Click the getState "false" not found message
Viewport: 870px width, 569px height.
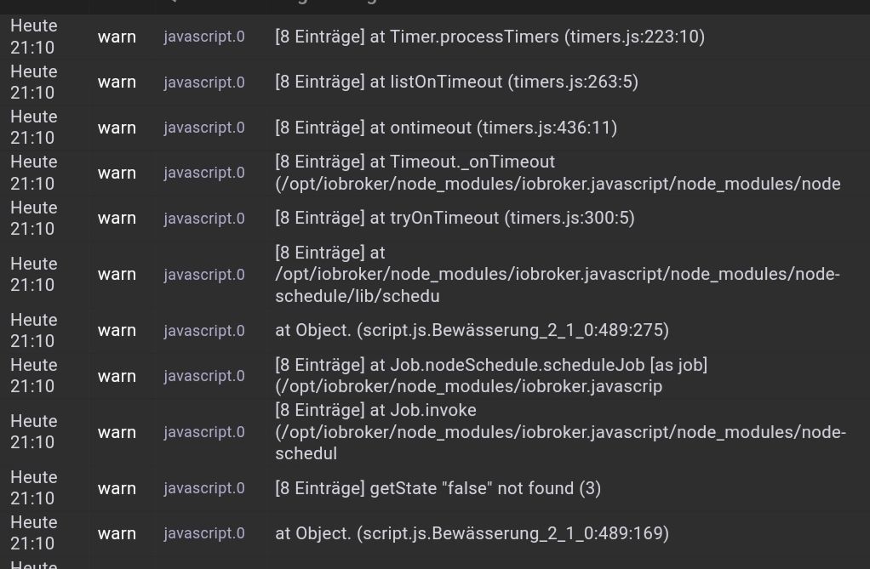(x=438, y=488)
